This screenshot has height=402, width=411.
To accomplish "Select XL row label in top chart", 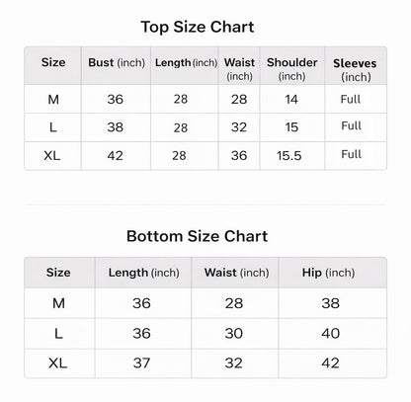I will pyautogui.click(x=52, y=155).
